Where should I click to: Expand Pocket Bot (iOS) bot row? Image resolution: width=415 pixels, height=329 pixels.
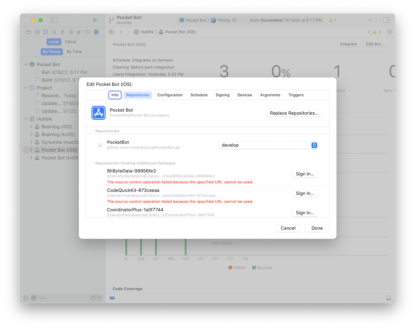point(31,150)
